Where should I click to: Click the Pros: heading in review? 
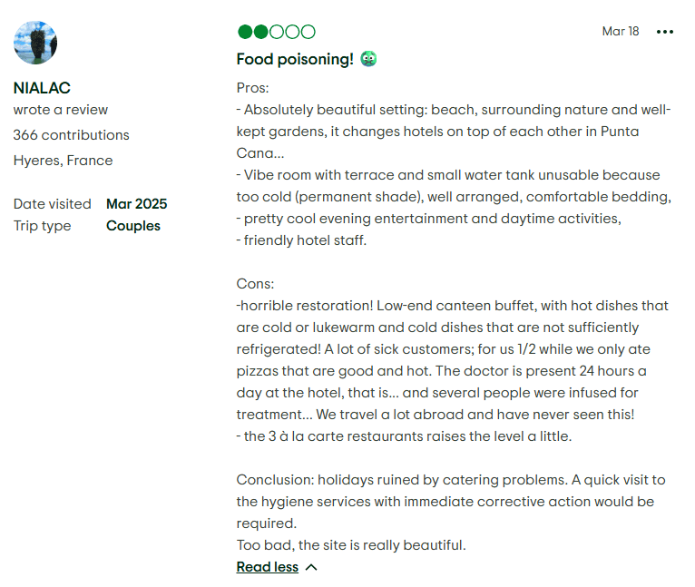252,88
